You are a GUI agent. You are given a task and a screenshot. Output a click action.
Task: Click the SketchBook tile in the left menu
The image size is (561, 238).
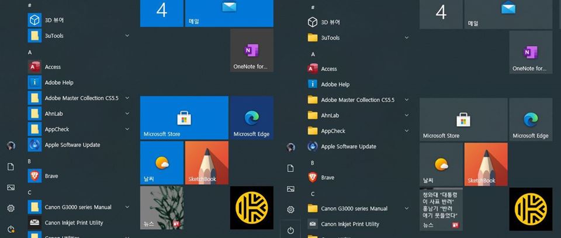point(206,163)
